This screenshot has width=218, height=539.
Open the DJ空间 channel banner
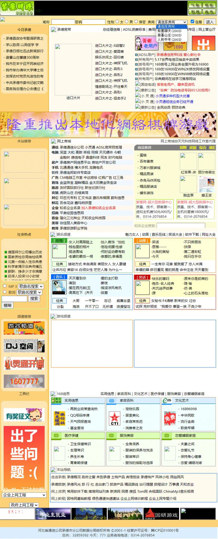point(24,346)
